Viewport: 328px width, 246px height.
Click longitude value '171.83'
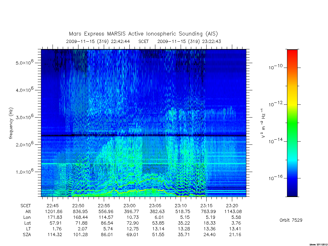click(55, 217)
